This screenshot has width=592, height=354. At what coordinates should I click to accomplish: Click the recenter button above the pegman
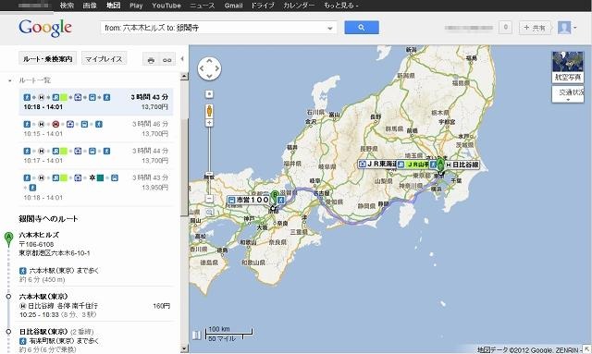click(x=209, y=94)
